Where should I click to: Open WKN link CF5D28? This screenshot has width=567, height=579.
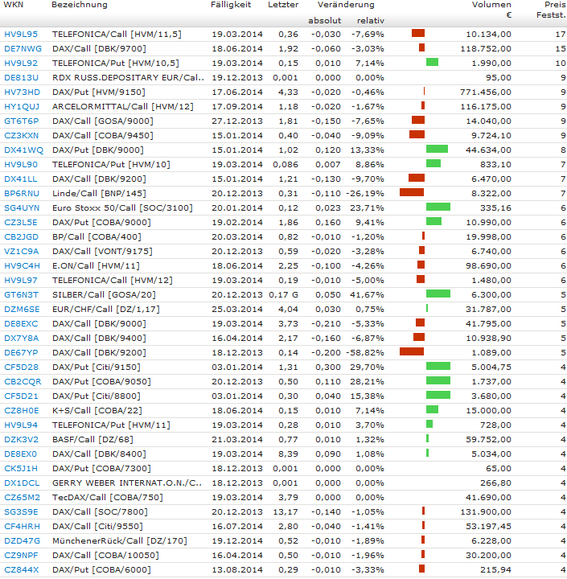pyautogui.click(x=21, y=367)
